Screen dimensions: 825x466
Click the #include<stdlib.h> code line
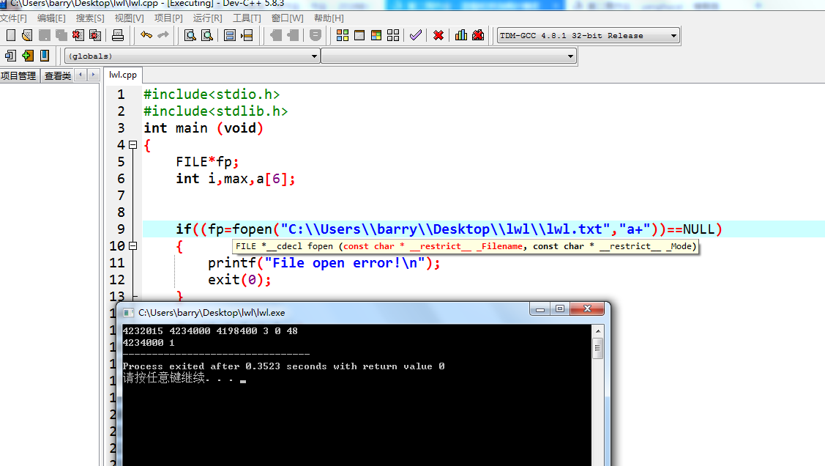216,111
